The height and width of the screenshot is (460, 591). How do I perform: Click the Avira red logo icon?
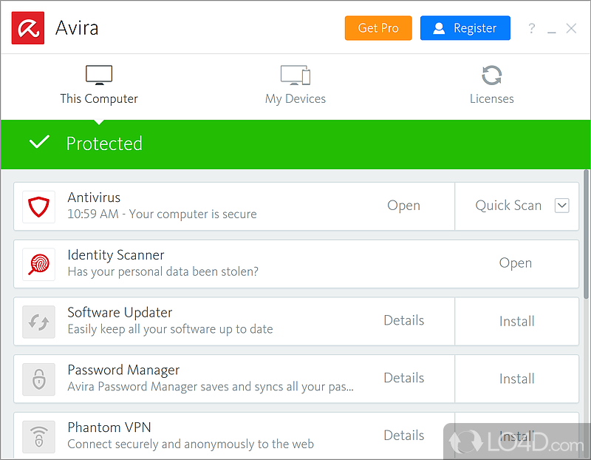[28, 28]
